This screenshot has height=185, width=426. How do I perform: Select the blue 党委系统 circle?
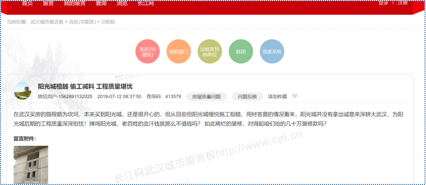(272, 51)
